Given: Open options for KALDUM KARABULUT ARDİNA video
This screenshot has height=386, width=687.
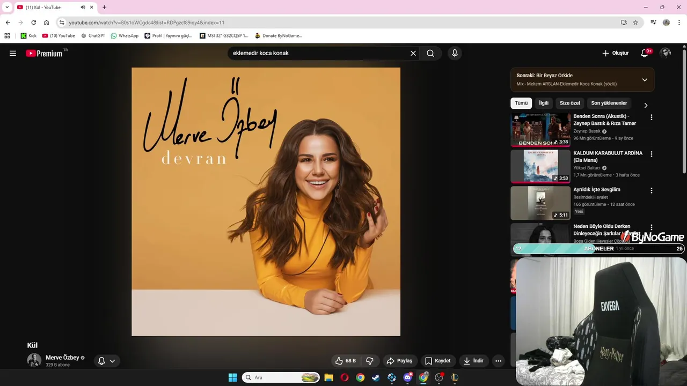Looking at the screenshot, I should point(652,154).
